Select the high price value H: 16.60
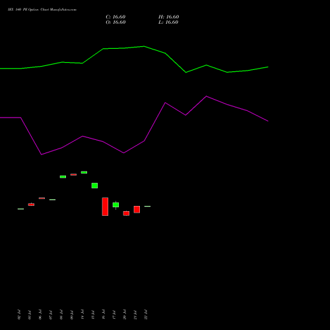This screenshot has width=330, height=330. pyautogui.click(x=168, y=17)
